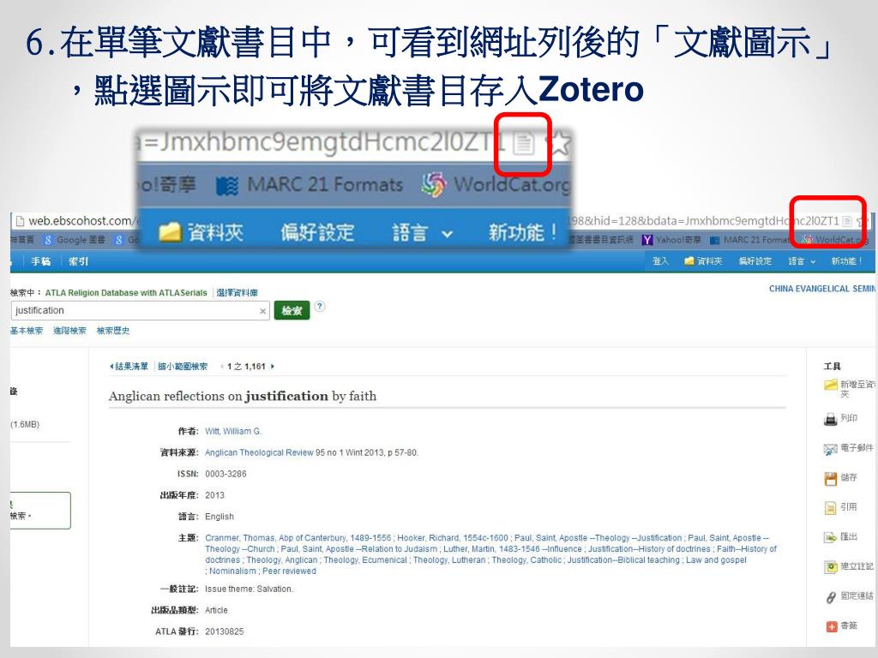Click the (1.6MB) file size text
The image size is (878, 658).
click(x=25, y=425)
